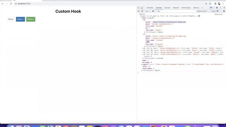
Task: Collapse array item 0
Action: pos(143,20)
